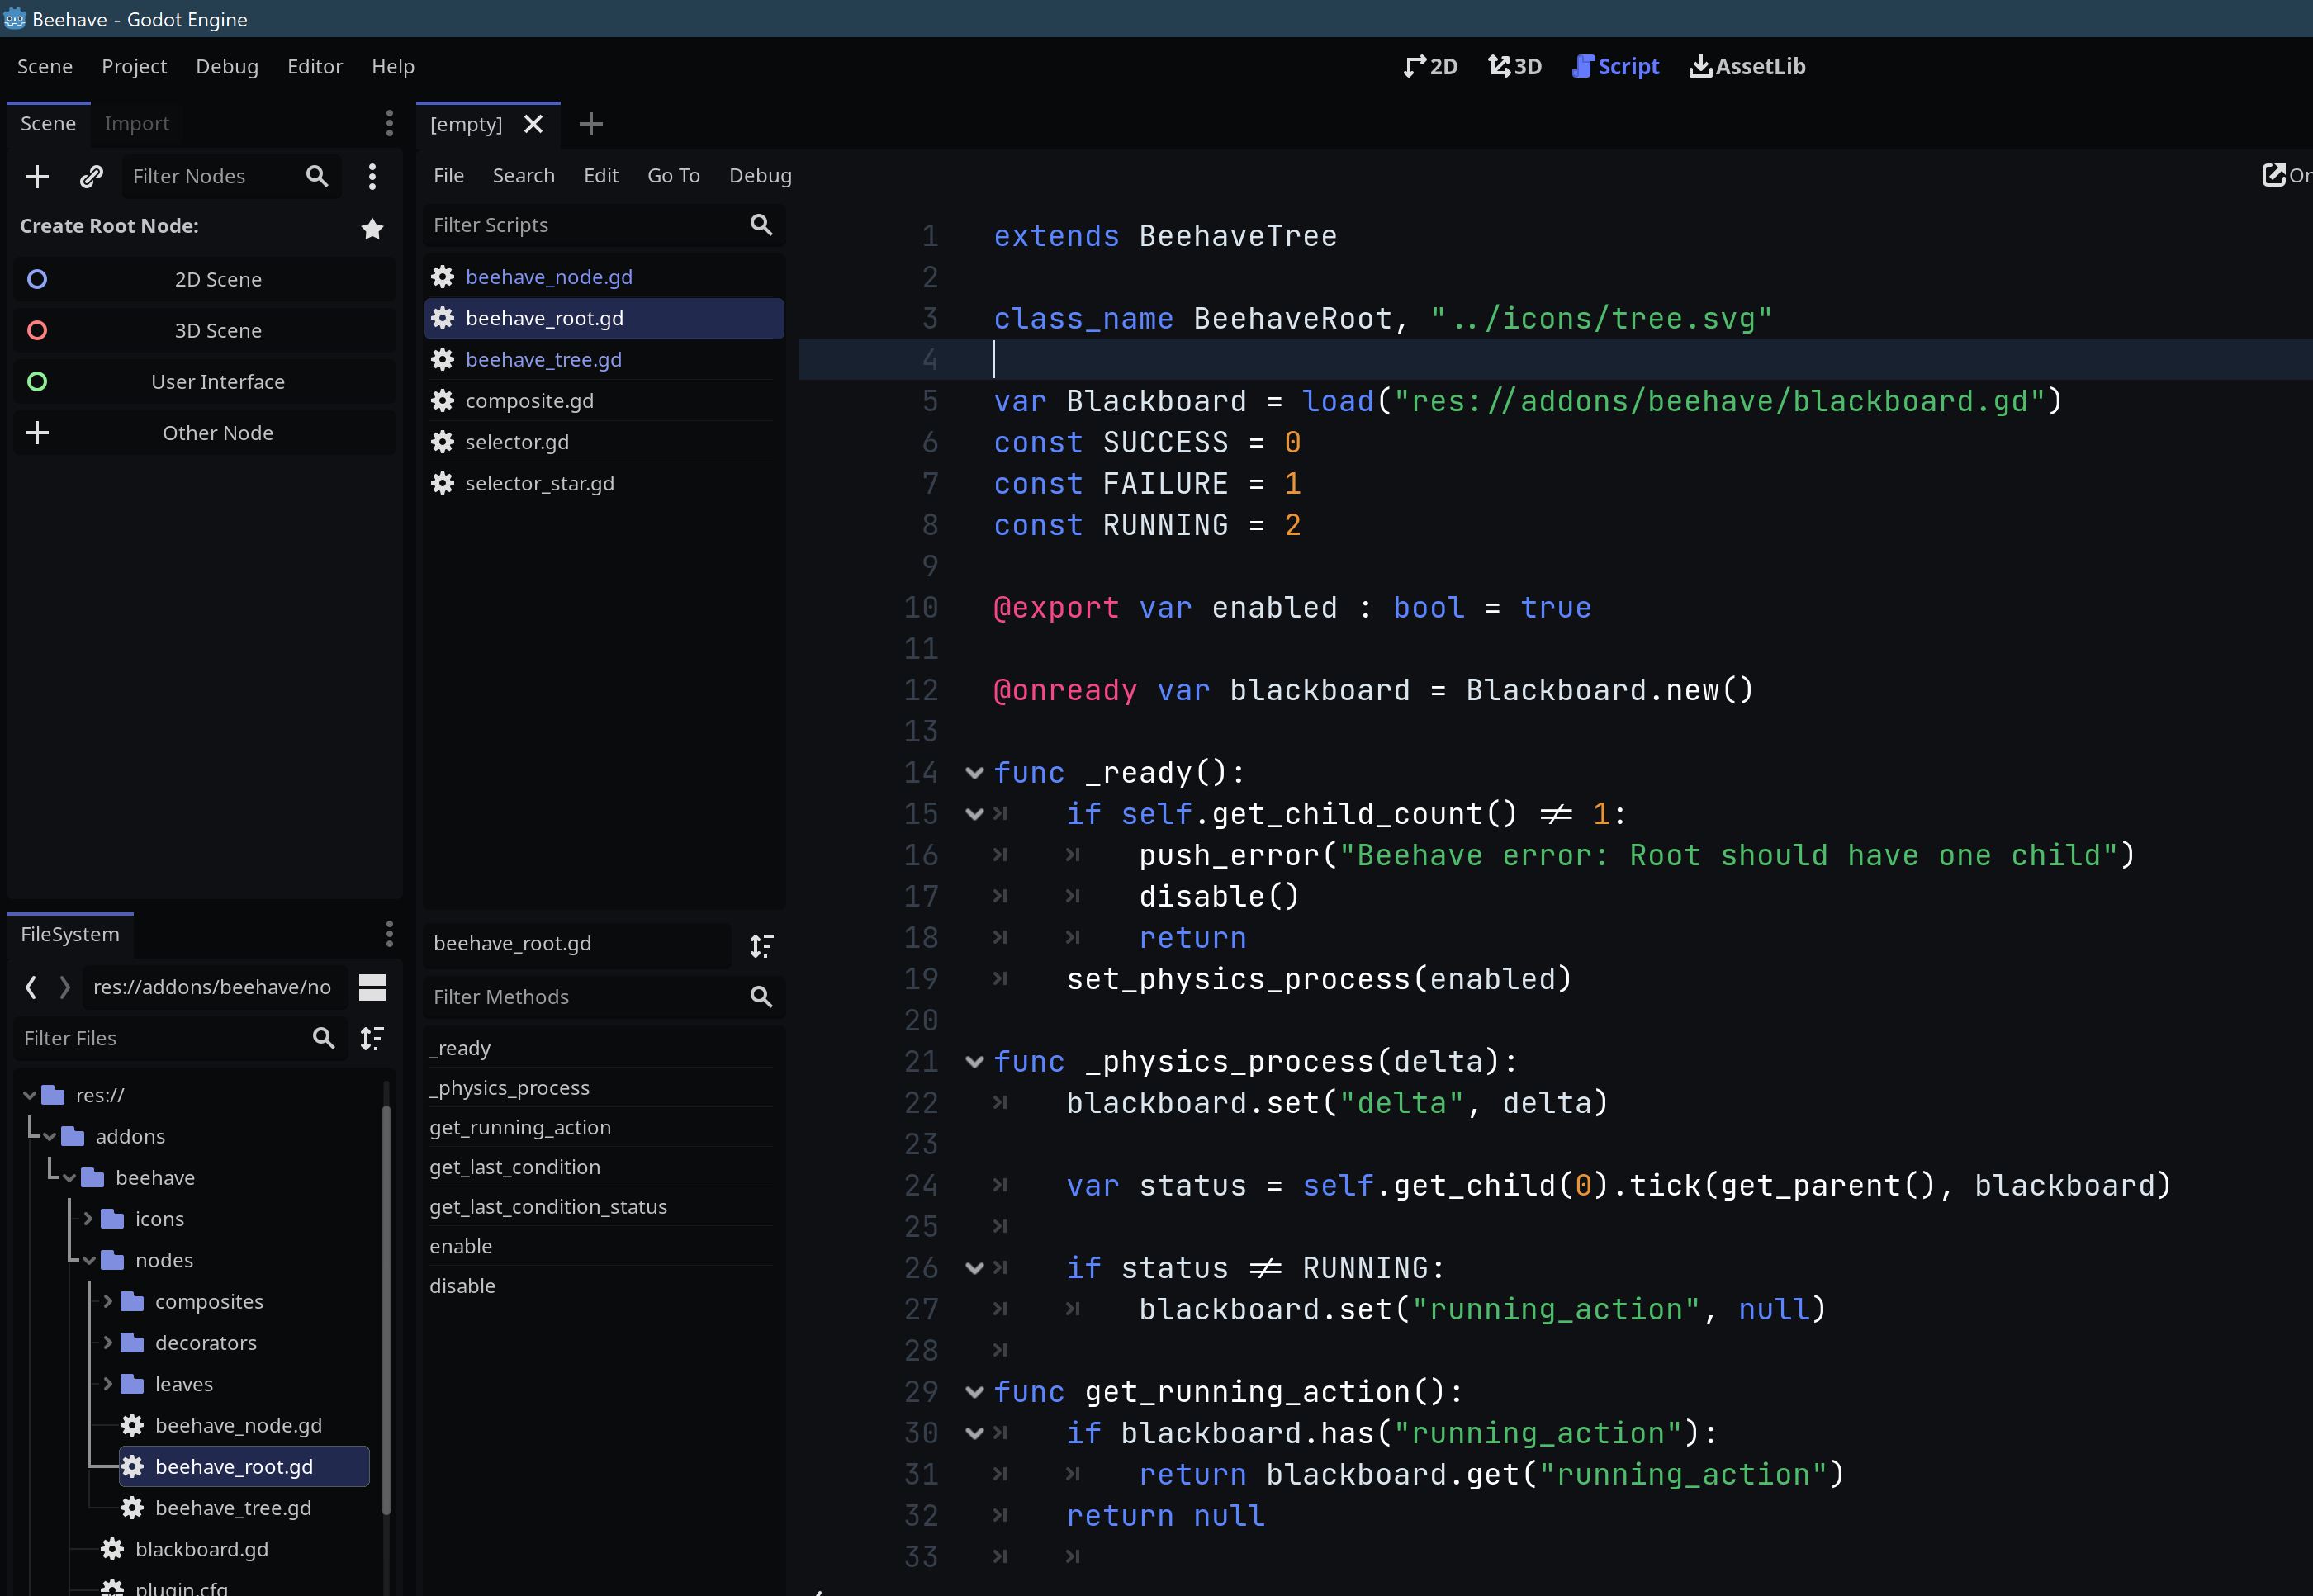Switch to the 3D workspace
Screen dimensions: 2313x1596
[1515, 67]
